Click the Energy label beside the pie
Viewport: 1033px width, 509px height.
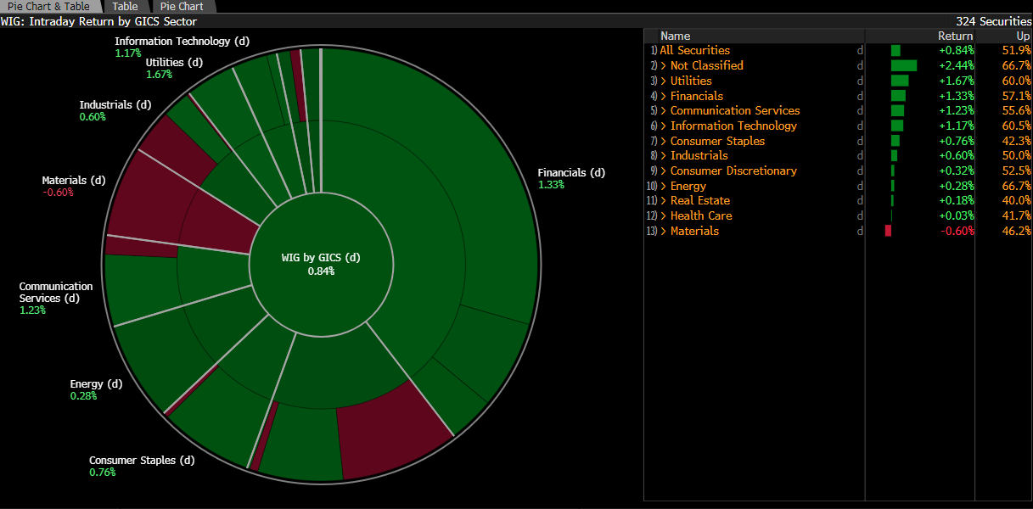tap(96, 384)
